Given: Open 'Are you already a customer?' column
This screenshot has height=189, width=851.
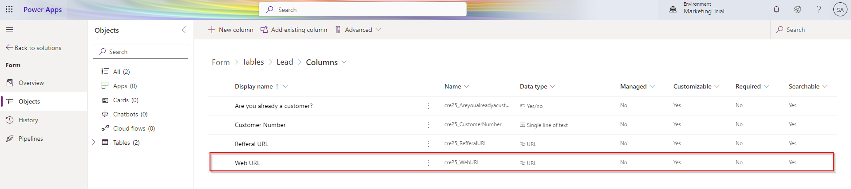Looking at the screenshot, I should 273,106.
